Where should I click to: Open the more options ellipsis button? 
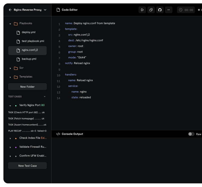169,10
